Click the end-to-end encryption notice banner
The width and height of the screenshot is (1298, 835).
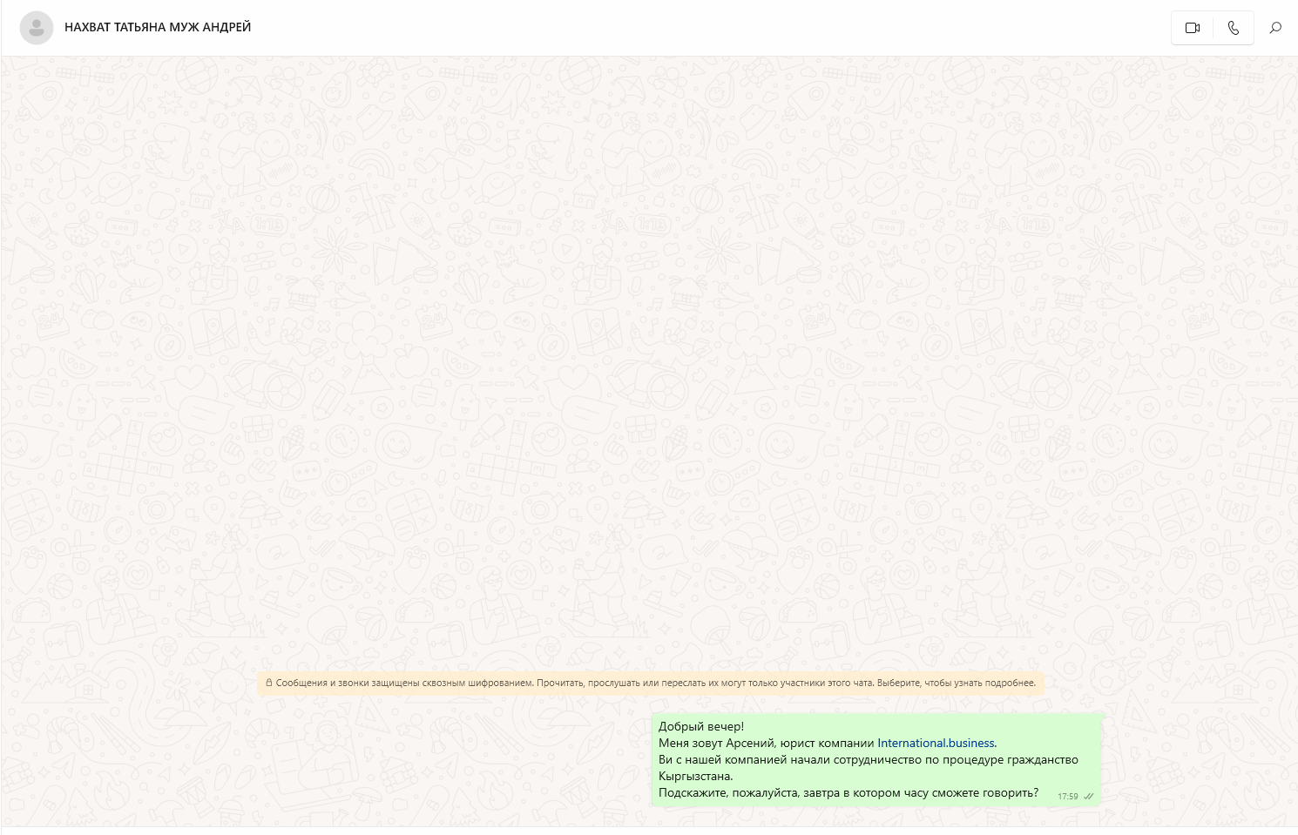651,683
